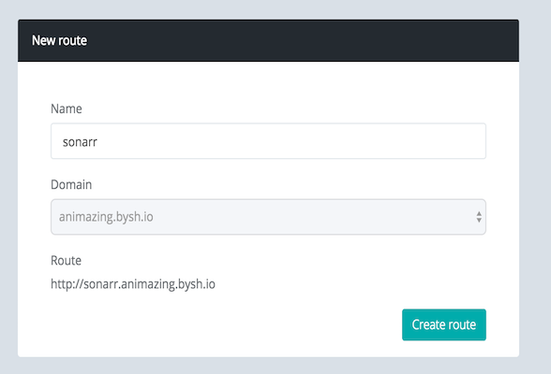Click the New route header title

click(x=59, y=40)
